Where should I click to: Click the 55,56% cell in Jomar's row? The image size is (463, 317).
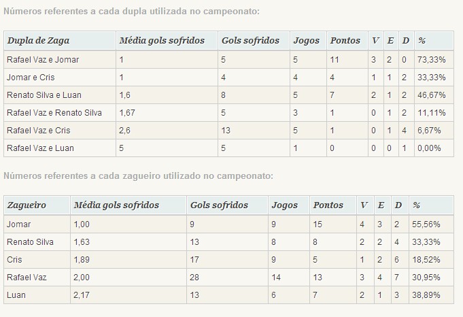426,224
